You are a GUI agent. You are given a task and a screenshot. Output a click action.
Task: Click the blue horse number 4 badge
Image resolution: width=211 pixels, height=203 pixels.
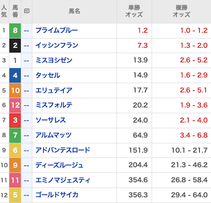15,75
